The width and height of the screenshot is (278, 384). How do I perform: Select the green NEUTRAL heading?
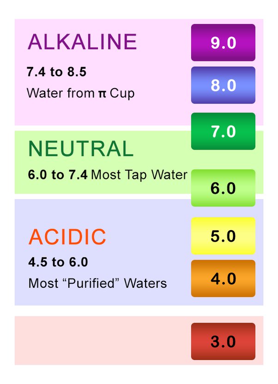click(81, 149)
